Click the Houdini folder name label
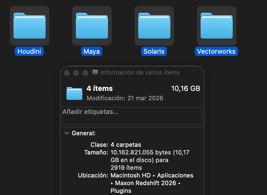The height and width of the screenshot is (195, 267). tap(29, 51)
